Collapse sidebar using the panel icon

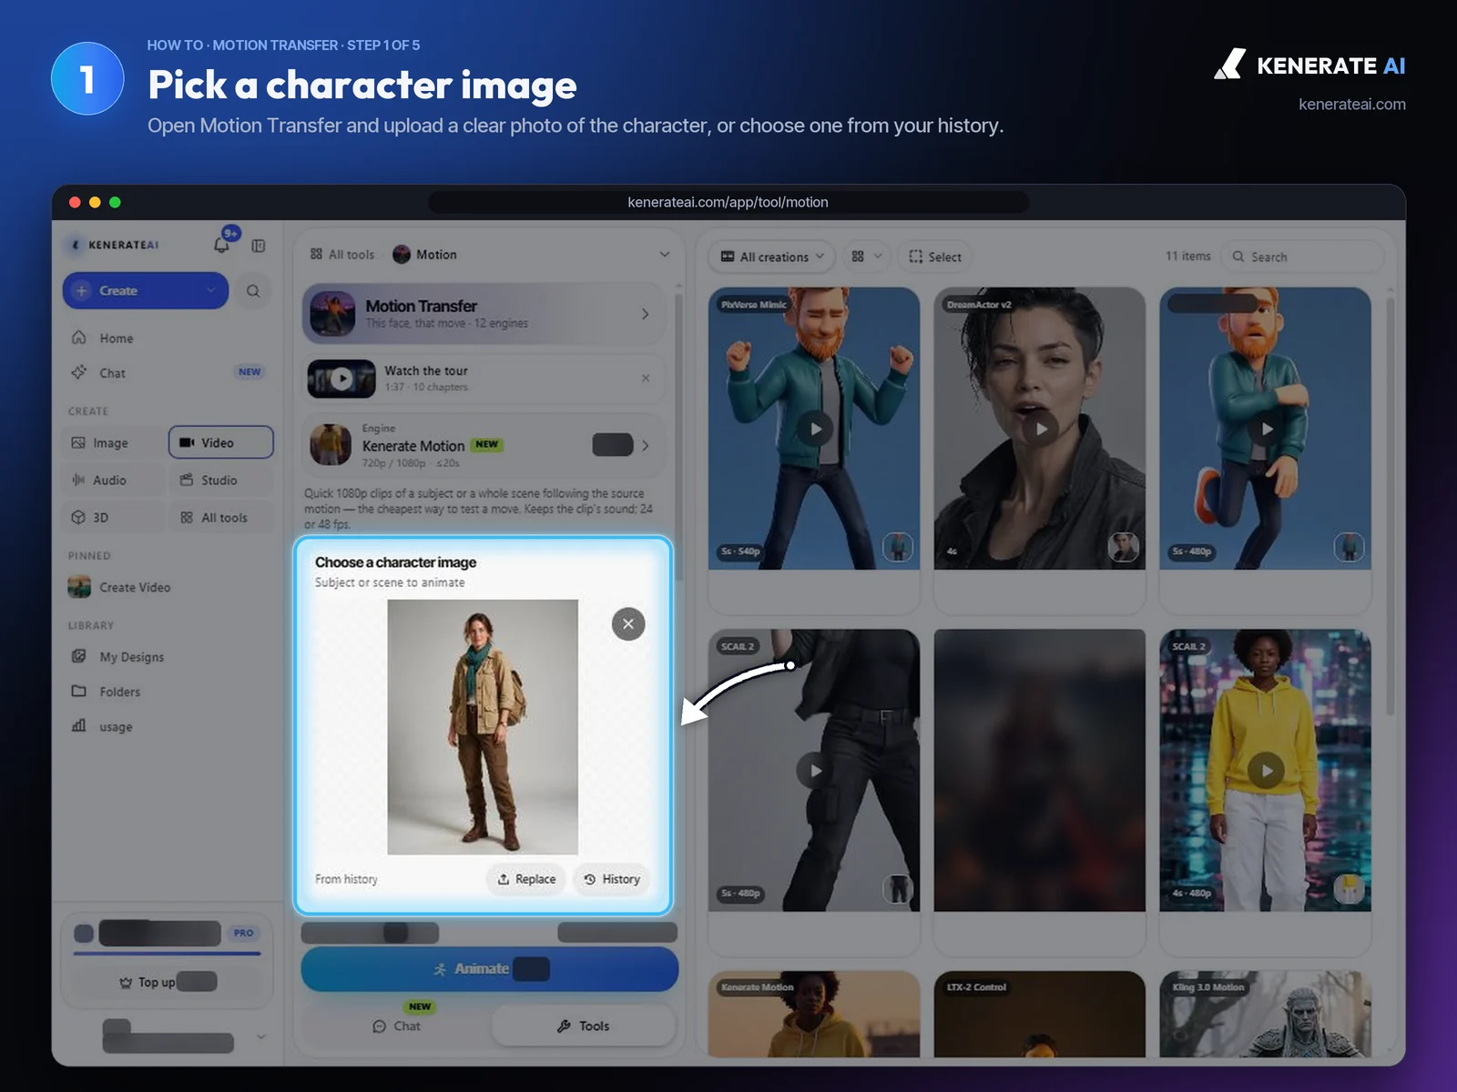point(259,246)
